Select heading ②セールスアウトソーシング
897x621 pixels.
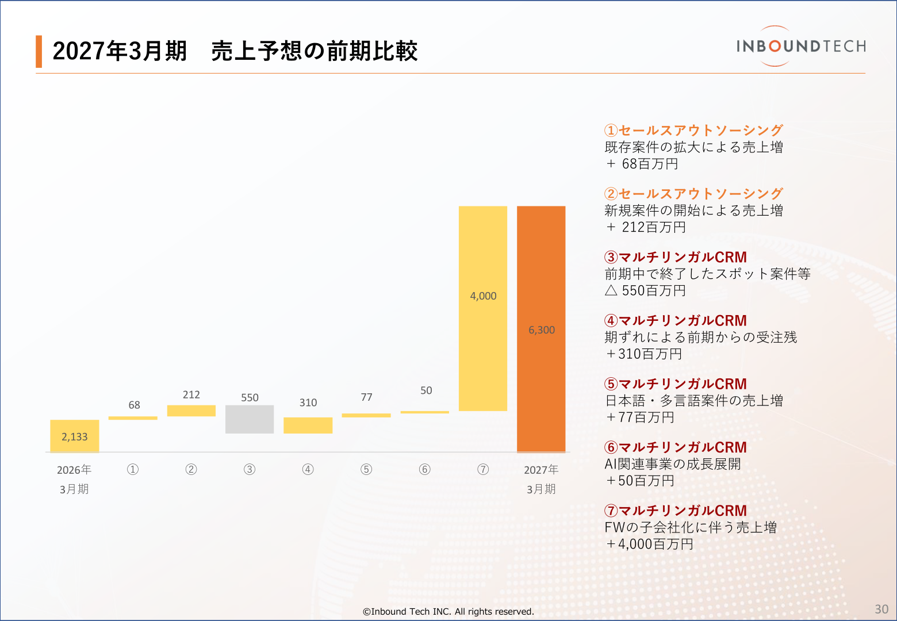[x=693, y=194]
